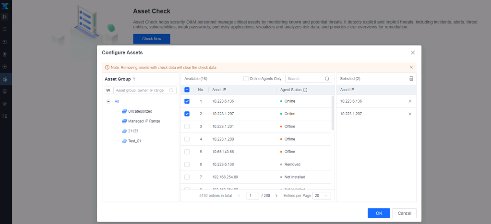This screenshot has width=491, height=224.
Task: Close the Configure Assets dialog
Action: point(413,53)
